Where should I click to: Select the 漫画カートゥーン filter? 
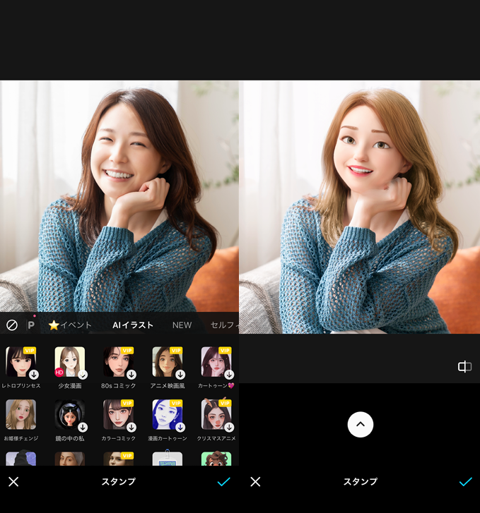(x=168, y=415)
